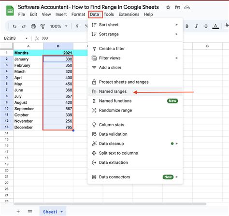
Task: Click the cell containing 765
Action: 58,127
